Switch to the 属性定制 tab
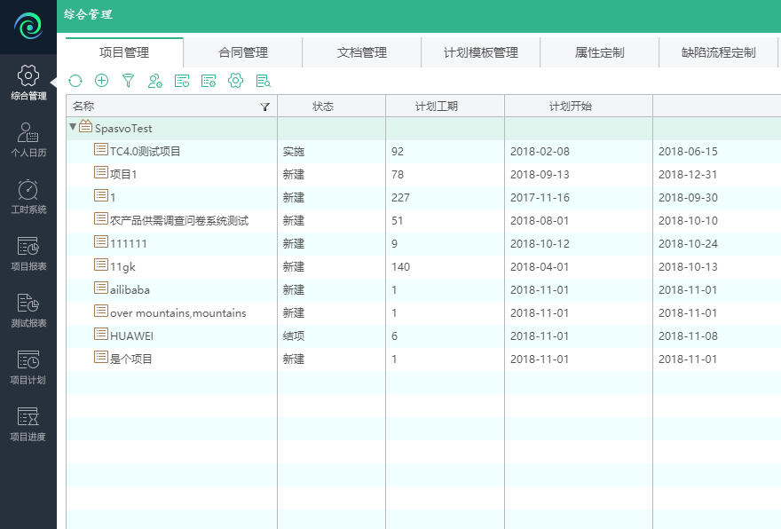Image resolution: width=781 pixels, height=529 pixels. (x=600, y=52)
